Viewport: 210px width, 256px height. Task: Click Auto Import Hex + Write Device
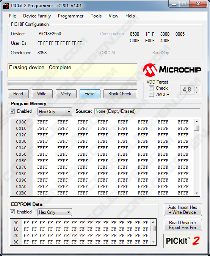[183, 210]
